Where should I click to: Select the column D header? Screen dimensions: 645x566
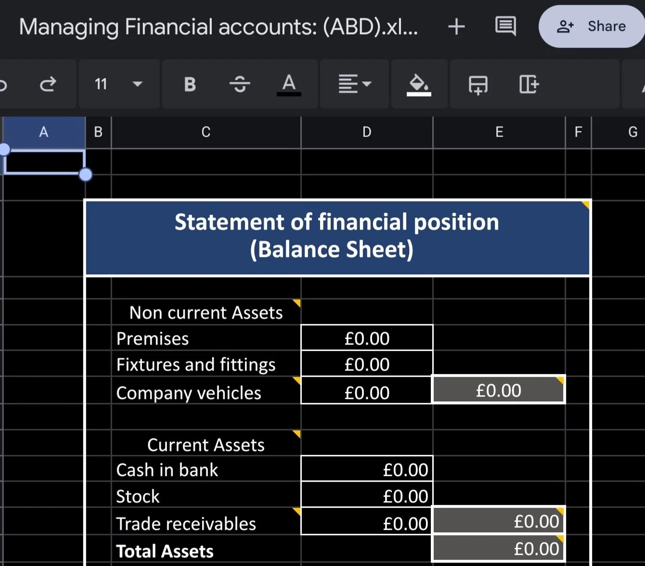[x=367, y=132]
